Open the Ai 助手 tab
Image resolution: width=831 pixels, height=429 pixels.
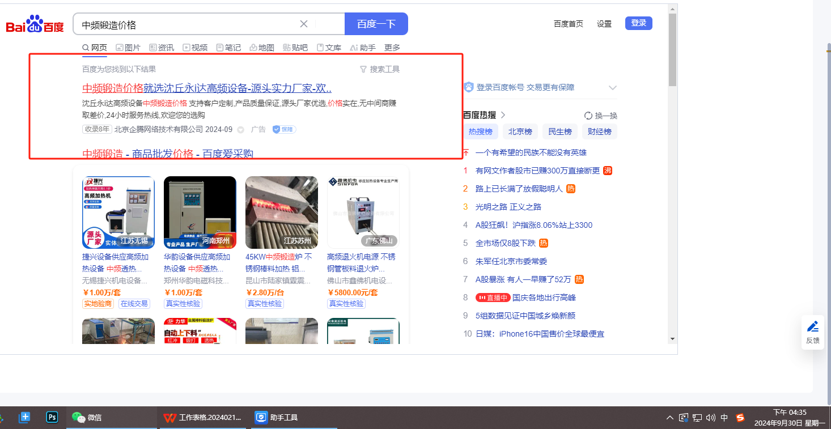tap(363, 48)
